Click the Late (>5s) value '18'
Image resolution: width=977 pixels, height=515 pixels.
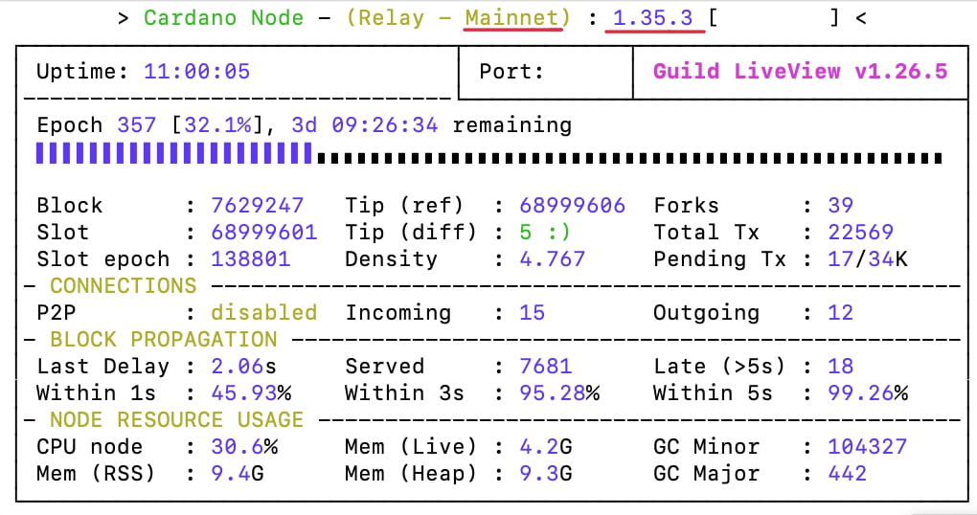coord(841,366)
